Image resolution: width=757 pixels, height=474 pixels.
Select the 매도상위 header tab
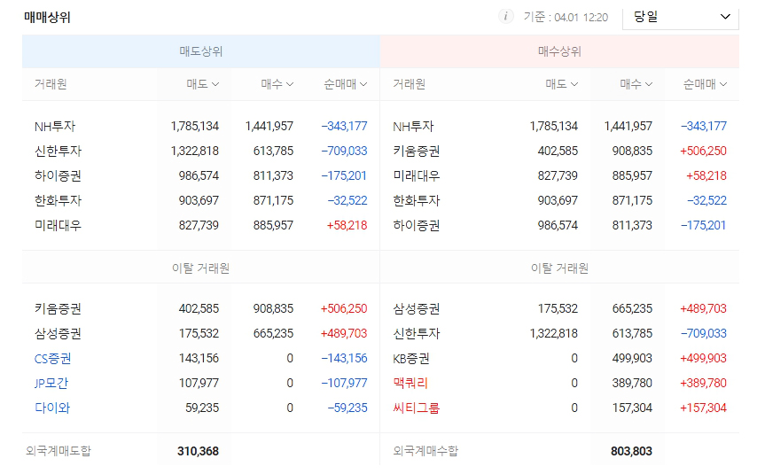click(201, 51)
